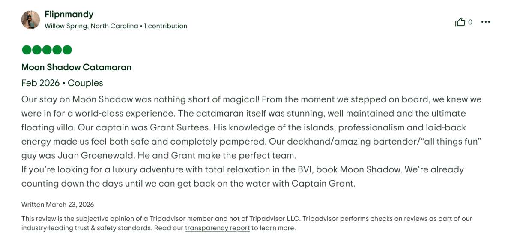The image size is (514, 241).
Task: Click the first green rating bubble
Action: (27, 50)
